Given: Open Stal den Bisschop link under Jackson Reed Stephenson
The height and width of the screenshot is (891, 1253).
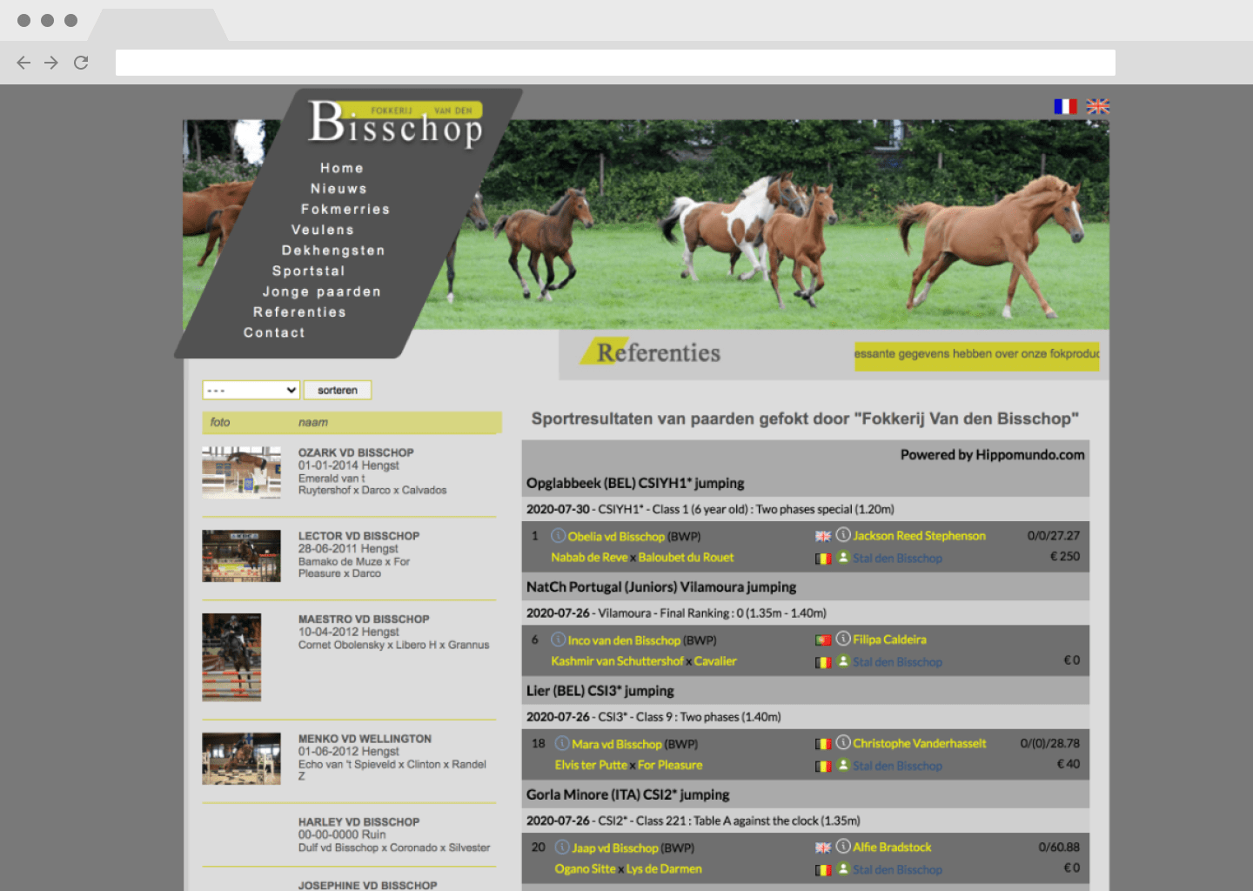Looking at the screenshot, I should tap(897, 558).
